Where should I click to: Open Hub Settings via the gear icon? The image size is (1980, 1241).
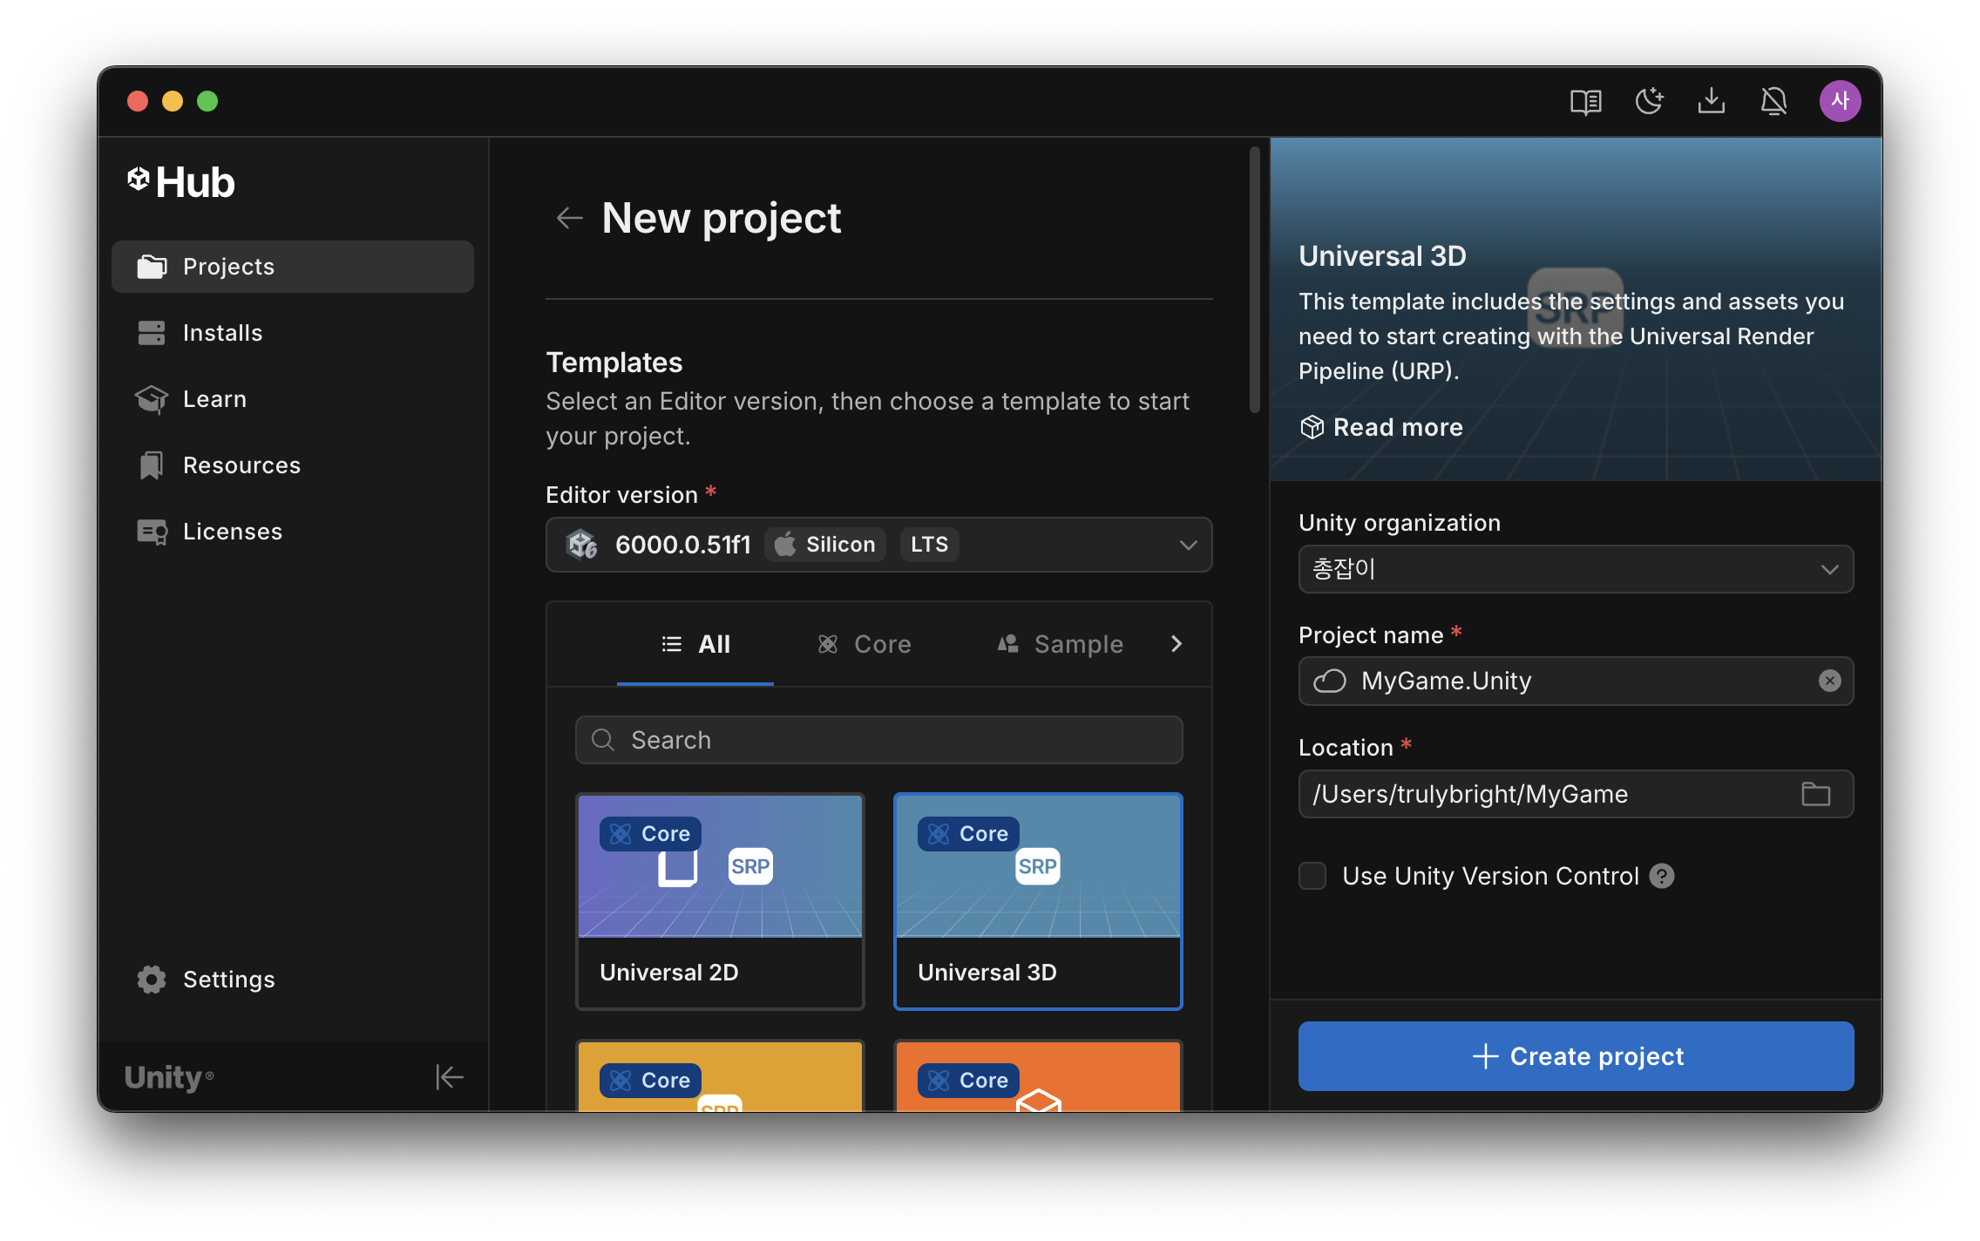206,979
